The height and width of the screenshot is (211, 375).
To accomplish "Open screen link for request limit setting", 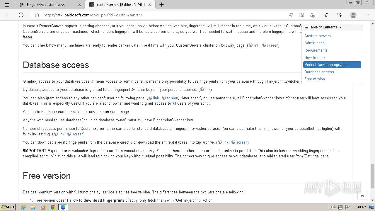I will point(78,134).
